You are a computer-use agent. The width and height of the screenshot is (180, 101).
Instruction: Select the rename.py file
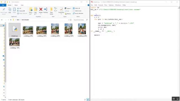click(15, 30)
